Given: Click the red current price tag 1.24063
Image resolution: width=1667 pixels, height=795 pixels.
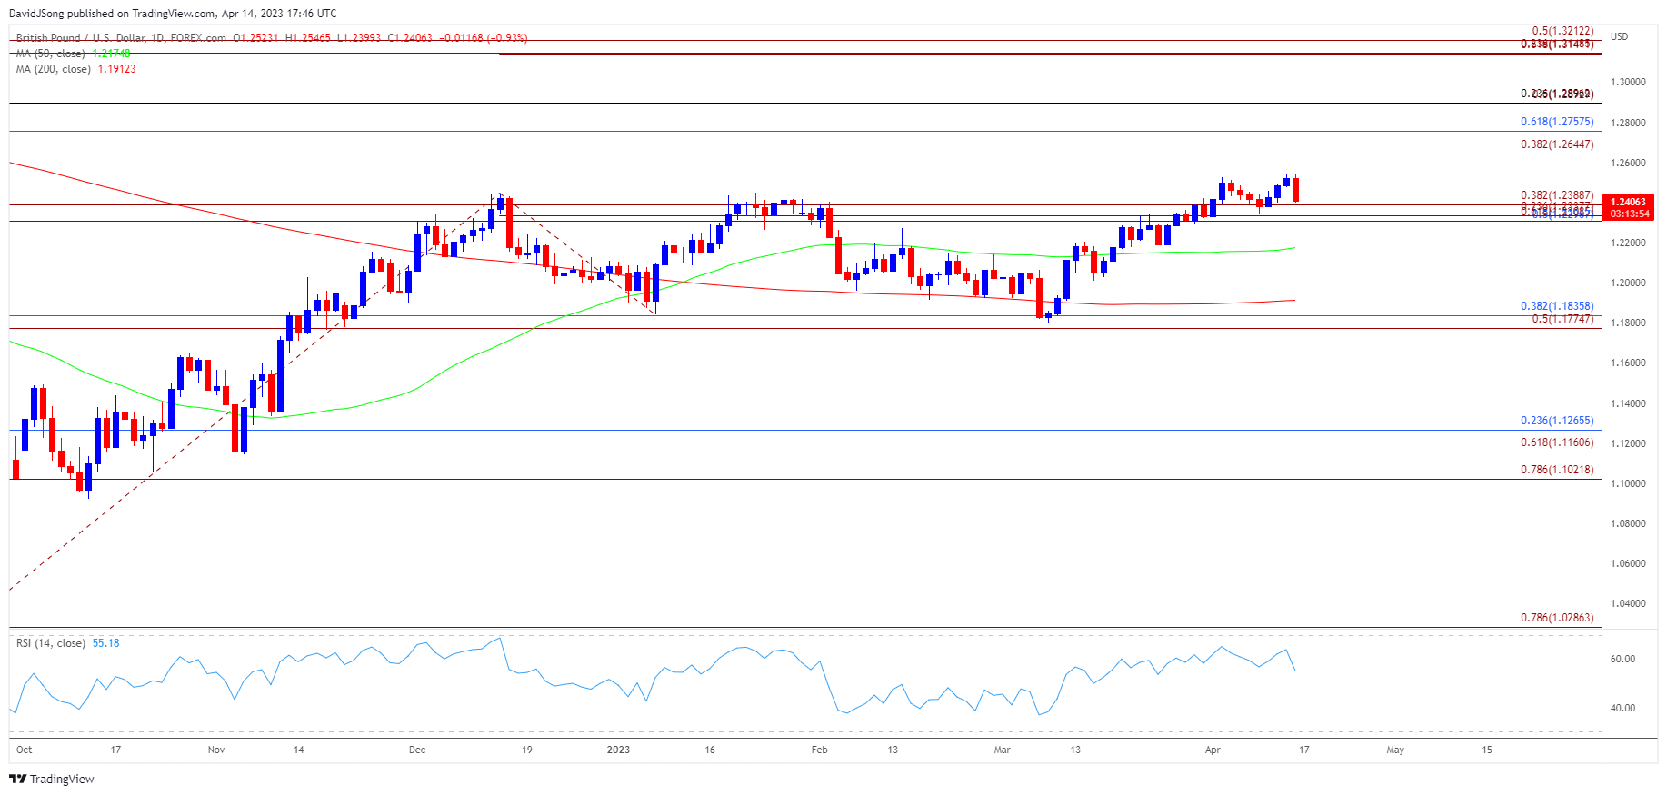Looking at the screenshot, I should point(1629,203).
